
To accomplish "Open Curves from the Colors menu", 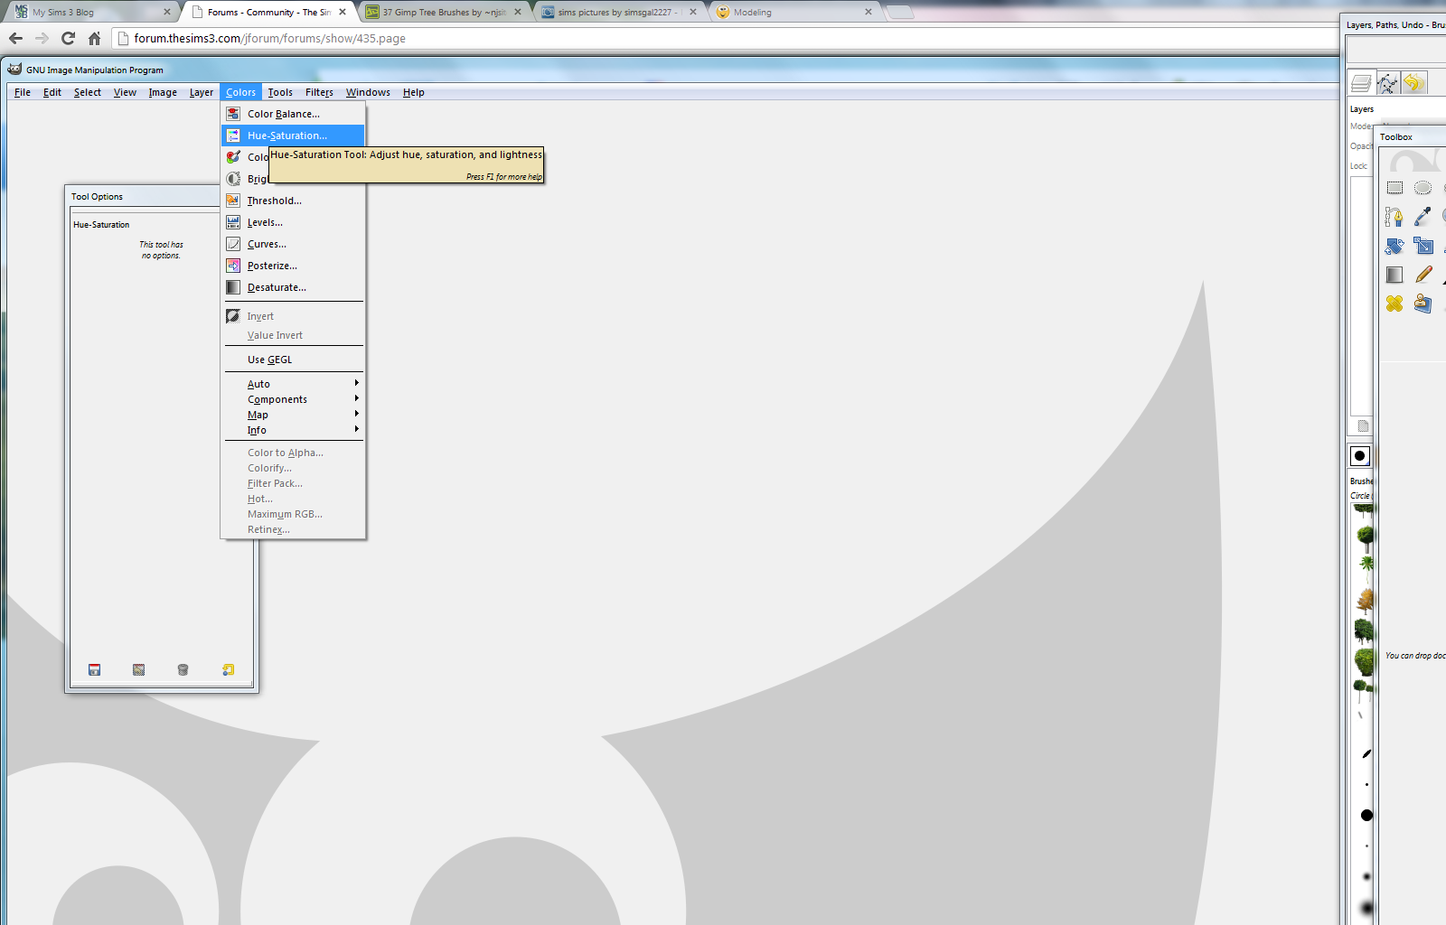I will (294, 244).
